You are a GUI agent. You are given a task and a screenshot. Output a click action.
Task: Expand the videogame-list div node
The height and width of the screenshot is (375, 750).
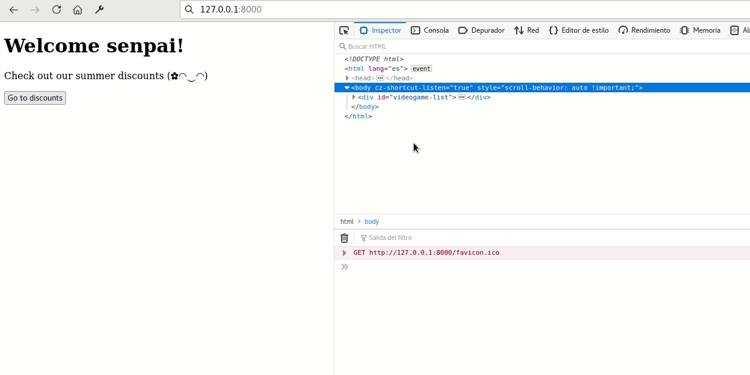[x=354, y=97]
